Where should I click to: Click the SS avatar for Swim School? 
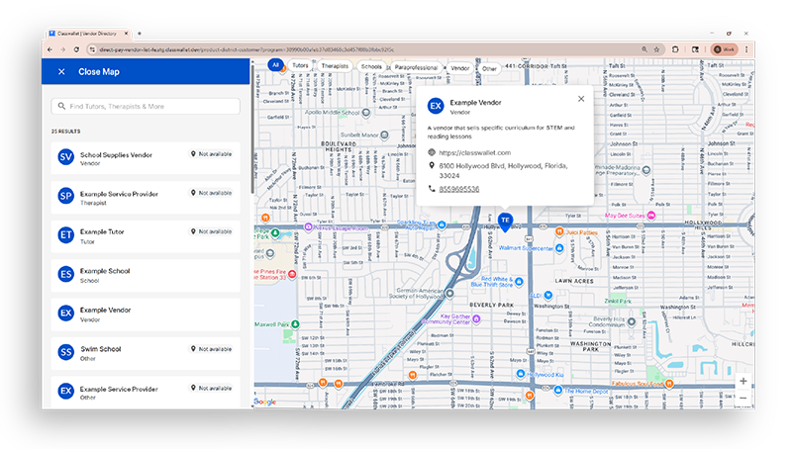point(66,352)
